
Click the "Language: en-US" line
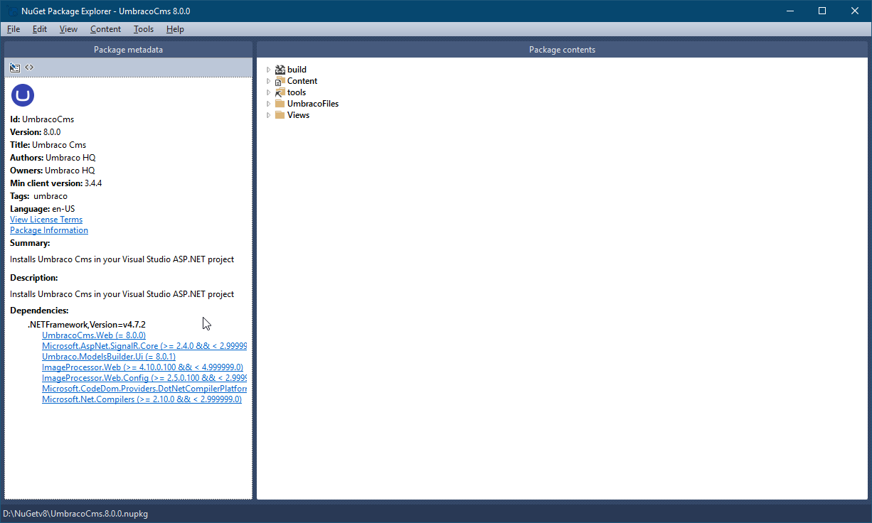(42, 209)
